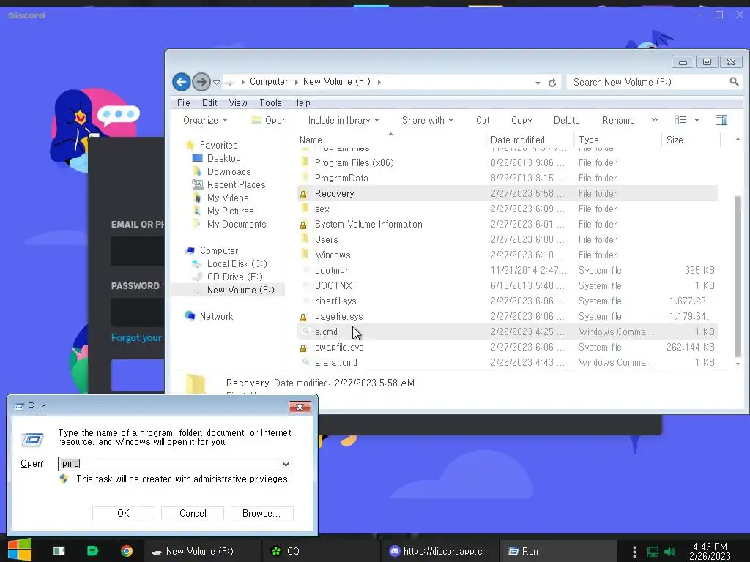Viewport: 750px width, 562px height.
Task: Click Rename in the Explorer toolbar
Action: click(x=618, y=121)
